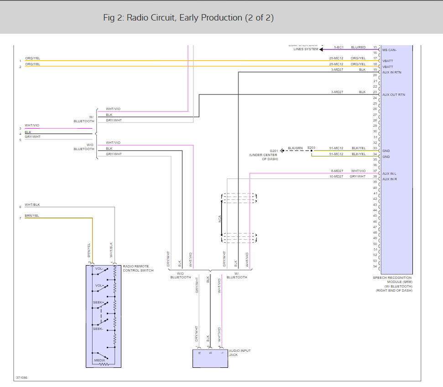Click the 'MEDIA' switch label
Image resolution: width=443 pixels, height=387 pixels.
tap(99, 361)
